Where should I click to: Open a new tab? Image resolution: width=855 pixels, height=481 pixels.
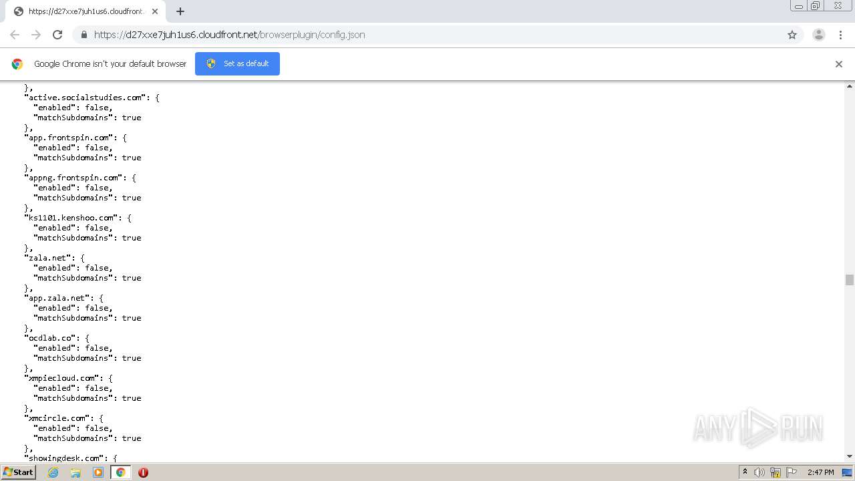(180, 11)
